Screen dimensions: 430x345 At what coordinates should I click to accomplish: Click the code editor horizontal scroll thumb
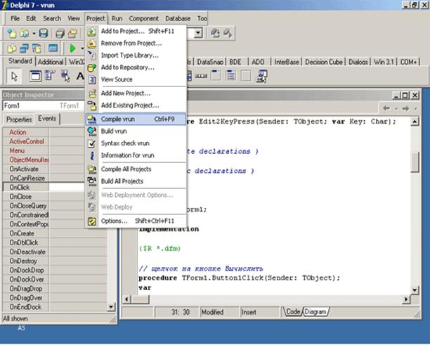140,299
